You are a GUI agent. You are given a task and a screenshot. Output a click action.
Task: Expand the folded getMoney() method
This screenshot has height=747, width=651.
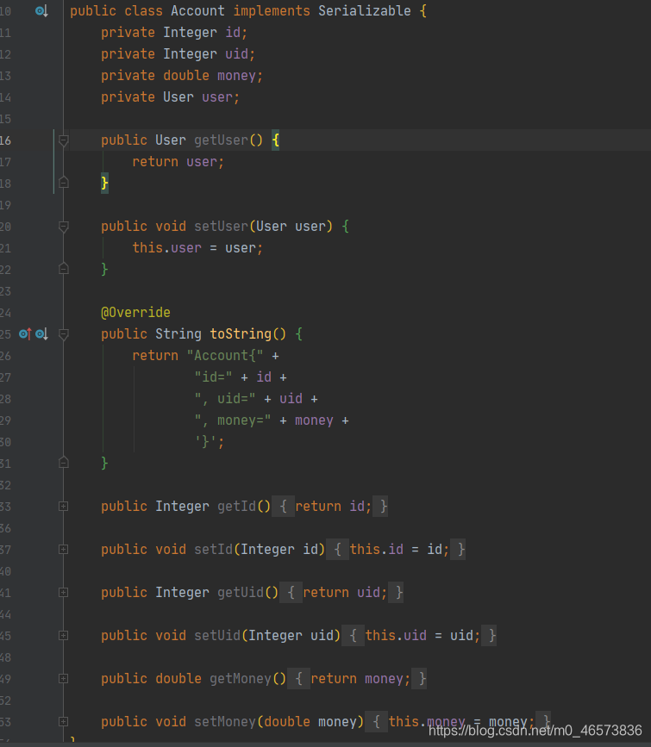(64, 678)
